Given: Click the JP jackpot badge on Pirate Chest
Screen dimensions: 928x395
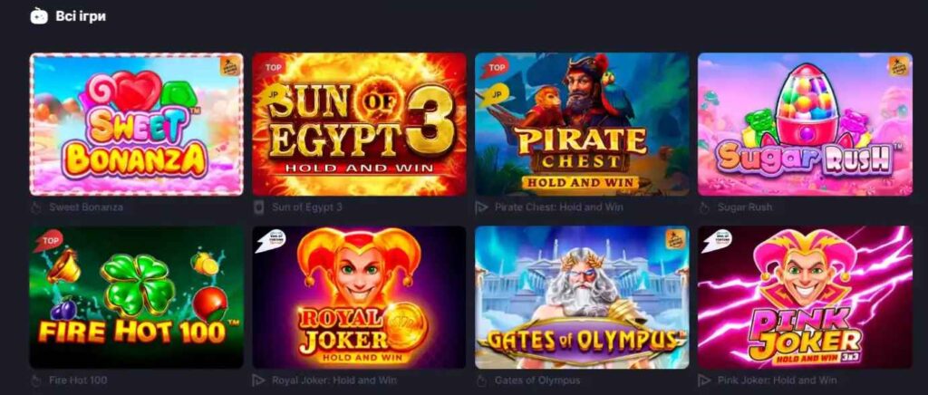Looking at the screenshot, I should (496, 94).
